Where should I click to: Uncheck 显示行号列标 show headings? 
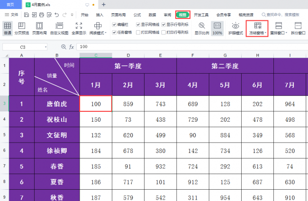[x=163, y=25]
